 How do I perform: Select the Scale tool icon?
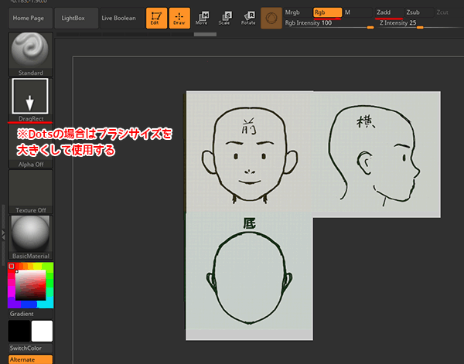[227, 18]
